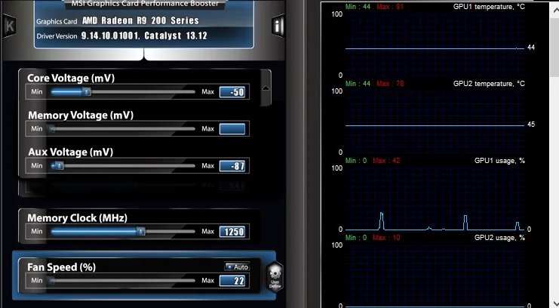The image size is (559, 308).
Task: Open the fan User Define gear icon
Action: click(275, 277)
